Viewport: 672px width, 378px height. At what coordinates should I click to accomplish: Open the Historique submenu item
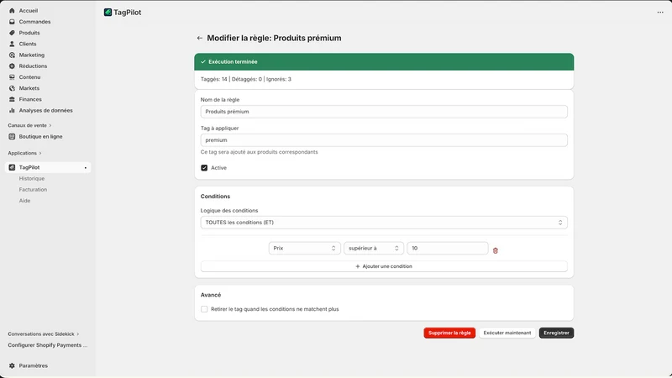(32, 179)
